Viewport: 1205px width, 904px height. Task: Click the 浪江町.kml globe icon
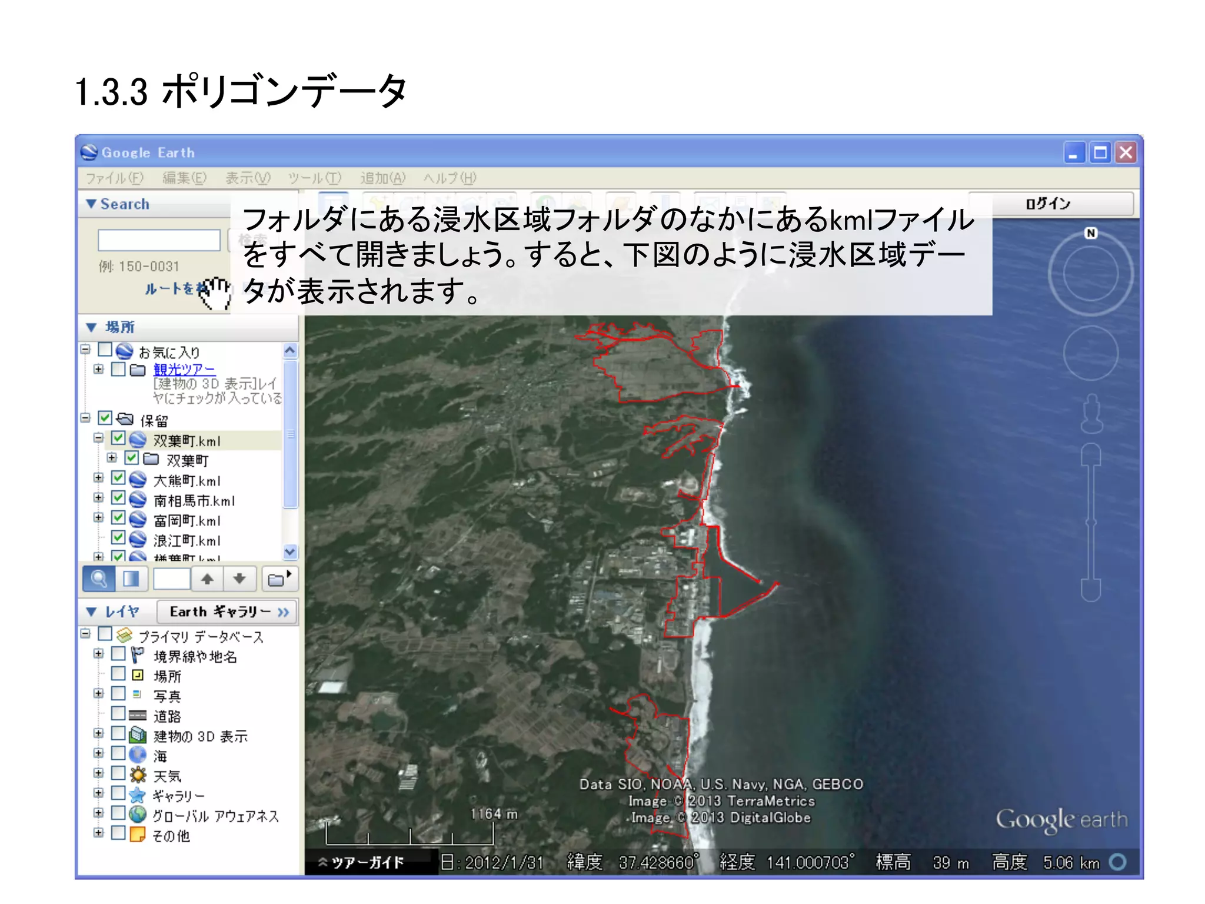coord(138,540)
